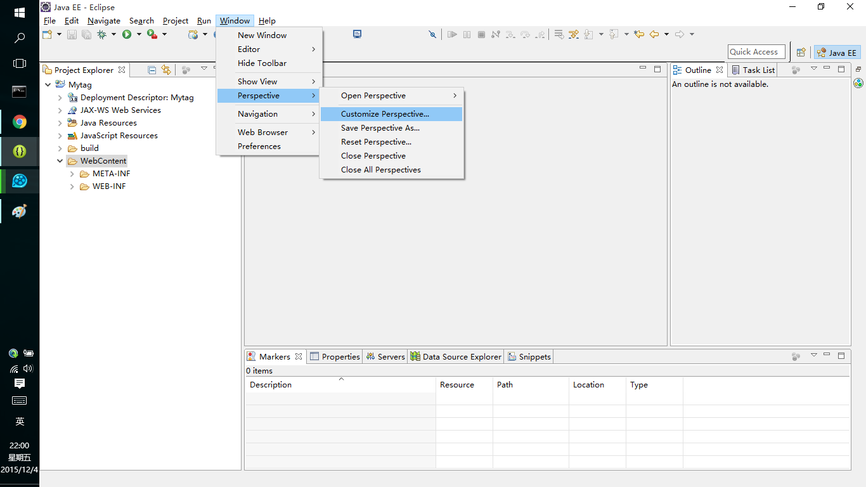The width and height of the screenshot is (866, 487).
Task: Select Preferences in the Window menu
Action: 268,146
